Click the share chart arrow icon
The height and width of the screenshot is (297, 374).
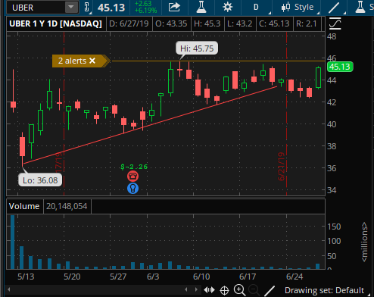(174, 7)
